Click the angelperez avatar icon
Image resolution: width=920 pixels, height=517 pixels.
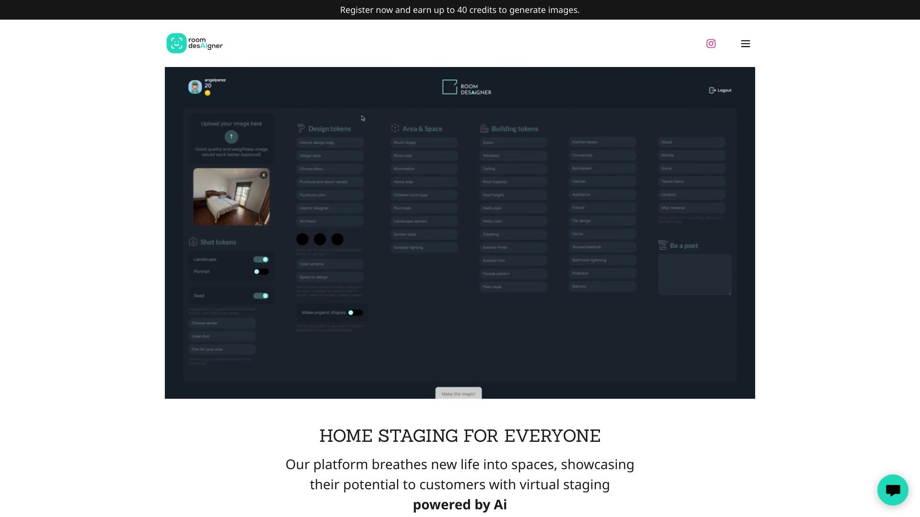click(x=195, y=87)
